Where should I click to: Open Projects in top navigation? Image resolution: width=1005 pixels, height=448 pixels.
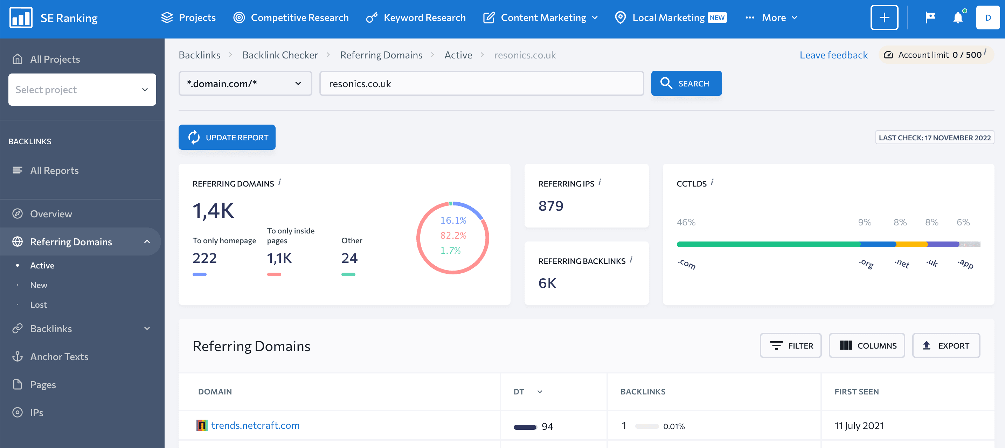click(x=188, y=17)
